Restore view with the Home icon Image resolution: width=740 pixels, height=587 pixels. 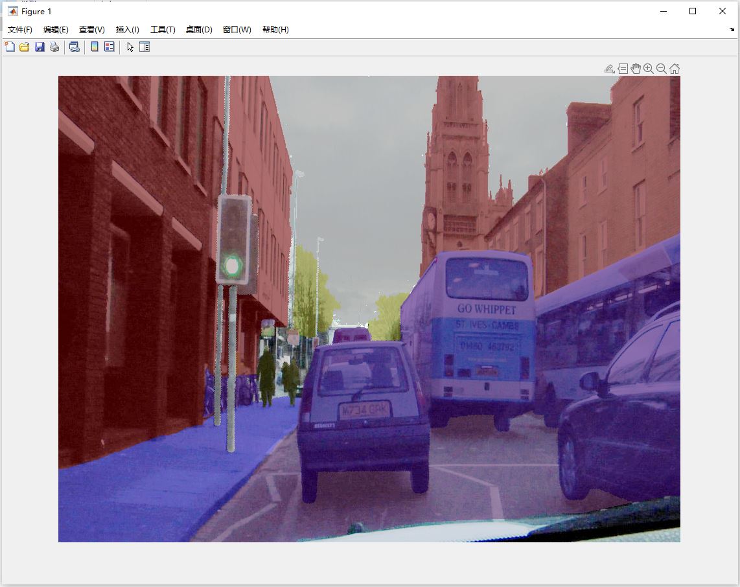point(675,69)
